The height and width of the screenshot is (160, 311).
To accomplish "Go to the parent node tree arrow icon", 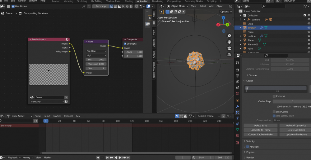I will point(89,6).
